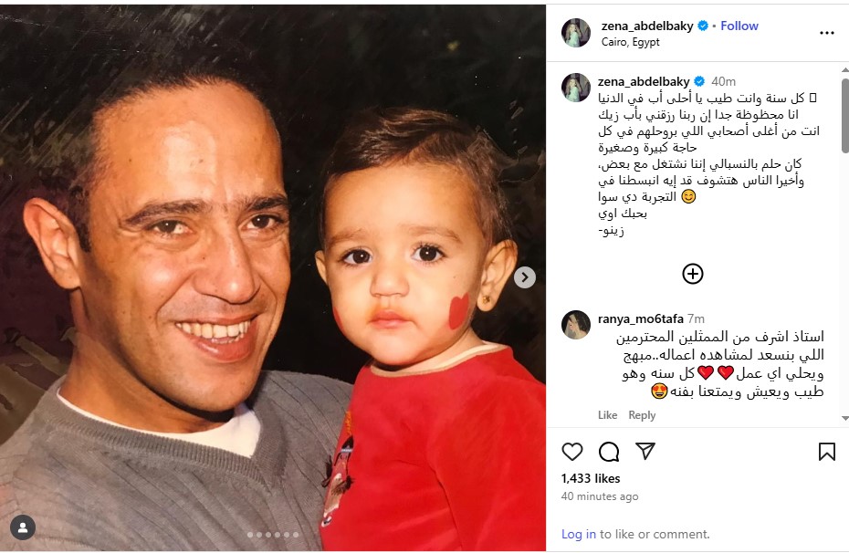This screenshot has height=553, width=849.
Task: Save the post with the bookmark icon
Action: 827,452
